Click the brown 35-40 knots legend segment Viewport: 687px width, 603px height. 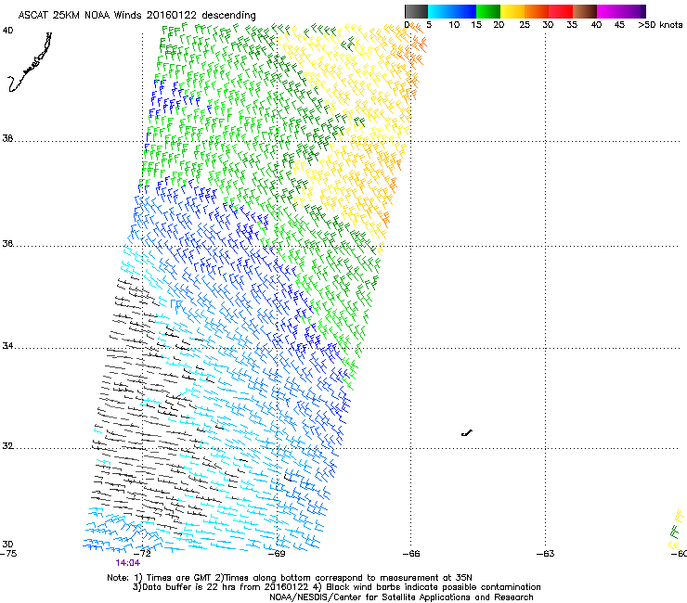click(x=585, y=11)
